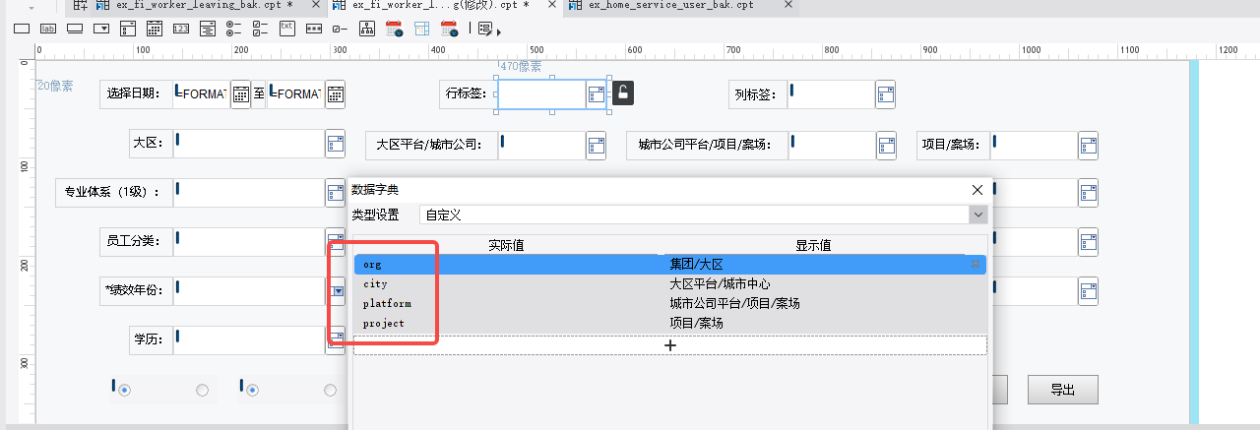This screenshot has width=1260, height=430.
Task: Choose the single checkbox widget tool
Action: 340,29
